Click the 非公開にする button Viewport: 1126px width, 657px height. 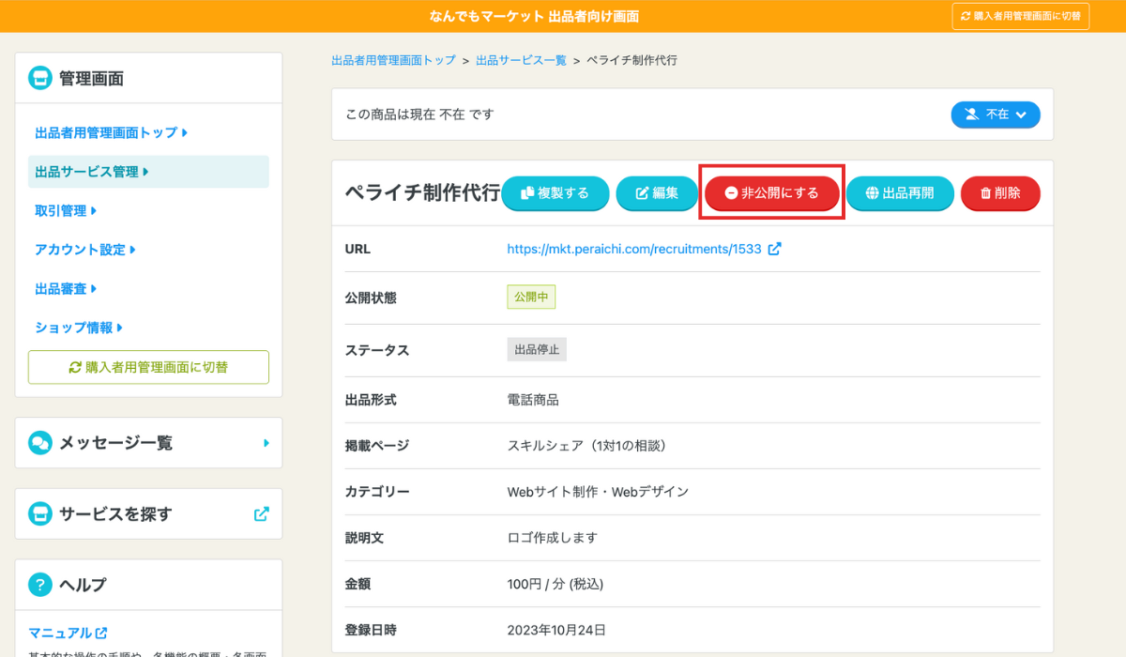[772, 193]
